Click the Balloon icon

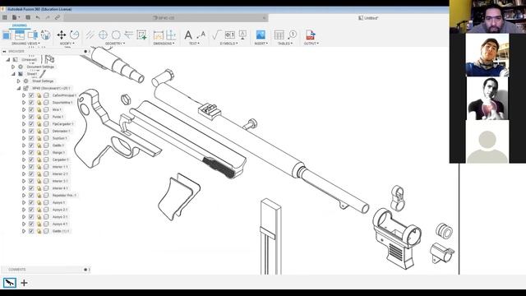click(x=293, y=35)
